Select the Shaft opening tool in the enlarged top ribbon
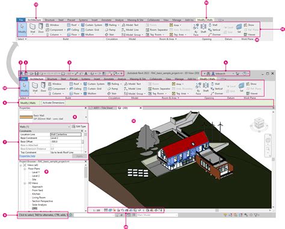 203,28
